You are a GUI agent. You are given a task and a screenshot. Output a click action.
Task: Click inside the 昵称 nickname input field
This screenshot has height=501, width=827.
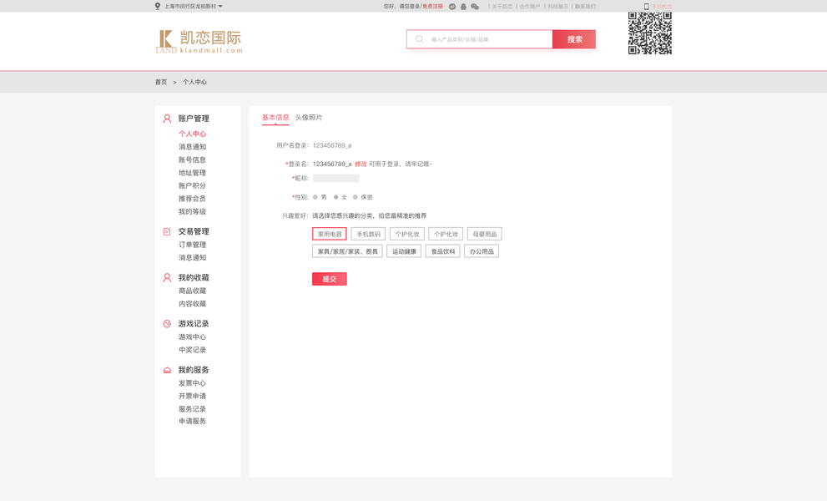click(x=338, y=179)
